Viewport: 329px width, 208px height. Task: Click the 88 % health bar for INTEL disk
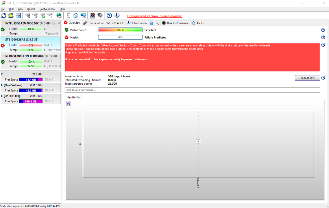31,29
